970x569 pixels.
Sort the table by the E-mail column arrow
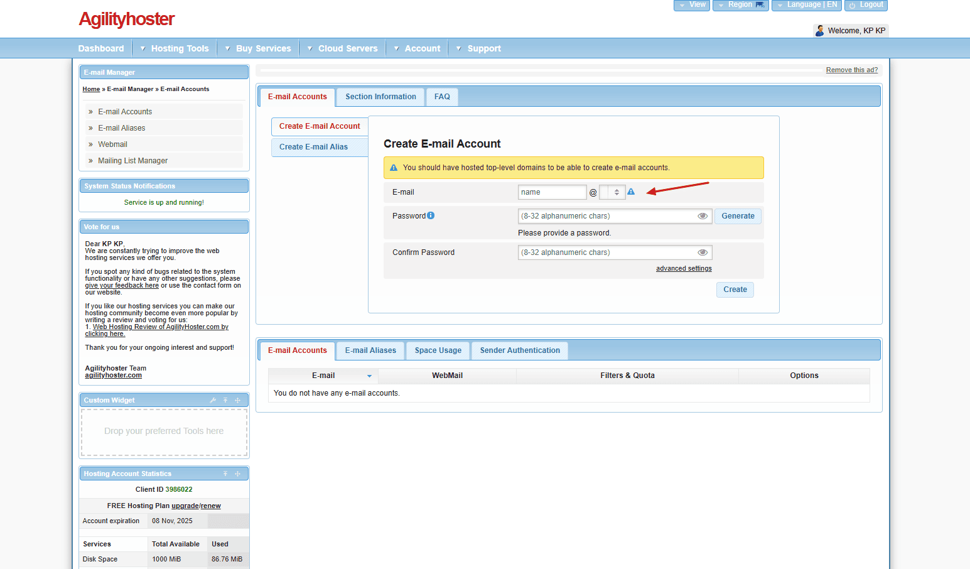(369, 376)
